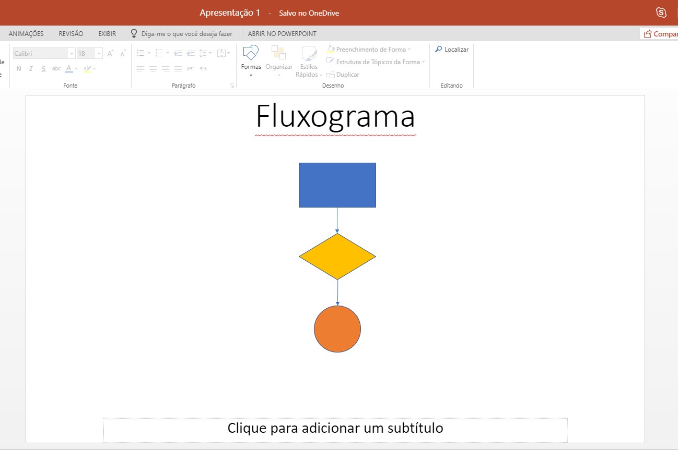
Task: Open the line spacing options
Action: (206, 53)
